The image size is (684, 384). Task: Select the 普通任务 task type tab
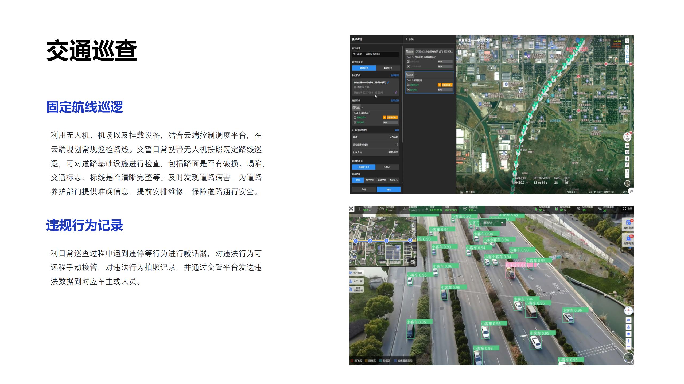point(364,68)
